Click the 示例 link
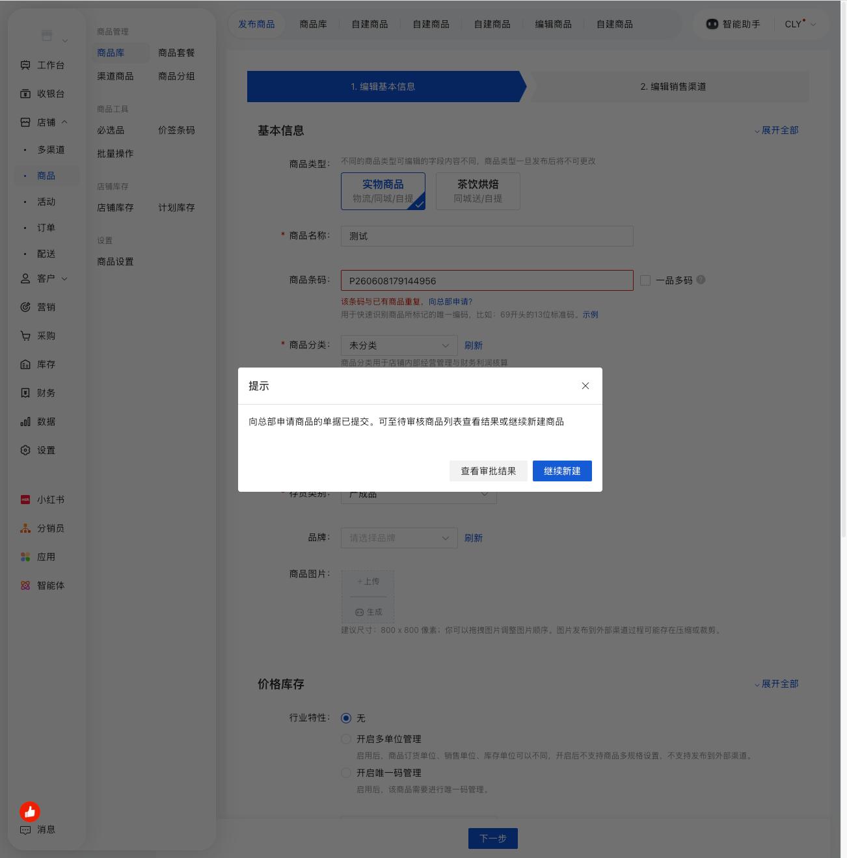847x858 pixels. coord(590,315)
